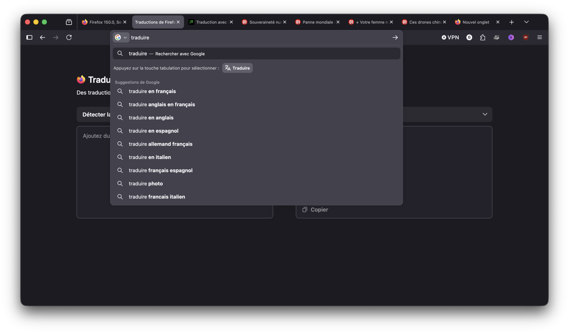The image size is (569, 333).
Task: Open the Google search engine selector dropdown
Action: tap(121, 37)
